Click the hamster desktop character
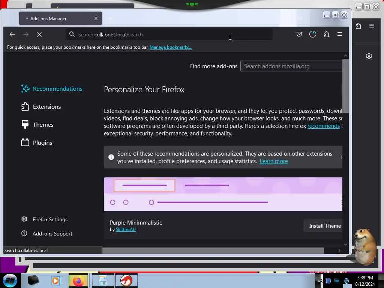The width and height of the screenshot is (384, 288). 365,246
